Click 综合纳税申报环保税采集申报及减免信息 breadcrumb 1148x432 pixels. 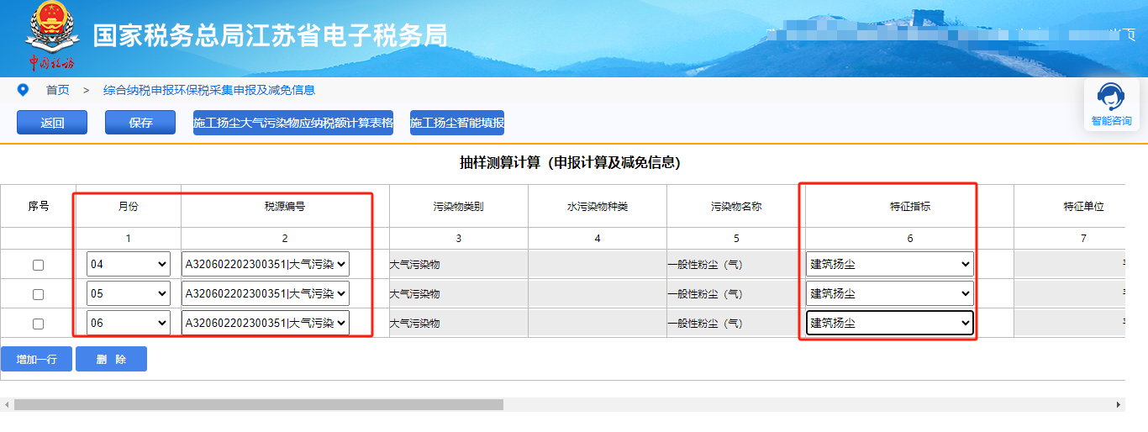pyautogui.click(x=208, y=90)
